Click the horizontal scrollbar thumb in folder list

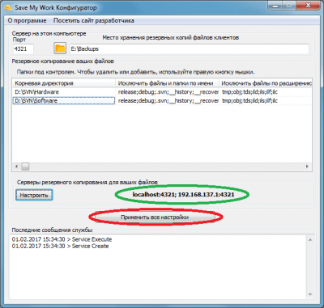pos(25,167)
